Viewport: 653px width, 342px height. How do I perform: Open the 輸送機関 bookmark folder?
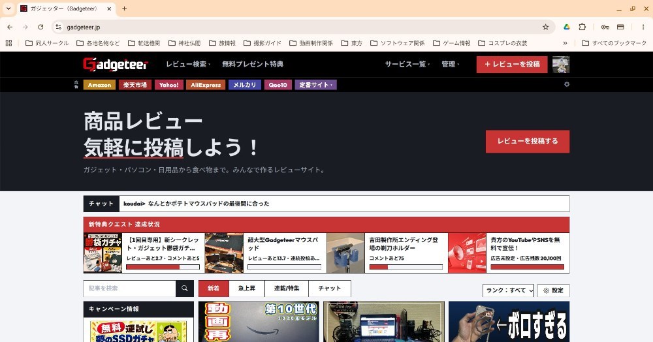click(144, 43)
